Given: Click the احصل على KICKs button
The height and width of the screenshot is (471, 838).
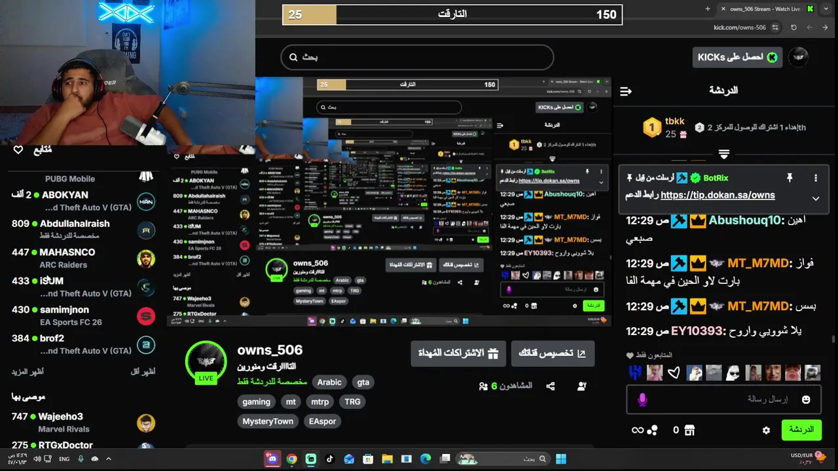Looking at the screenshot, I should tap(737, 58).
